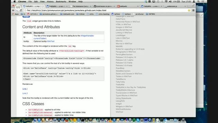Open the Wi-Fi status menu
The image size is (218, 123).
166,1
